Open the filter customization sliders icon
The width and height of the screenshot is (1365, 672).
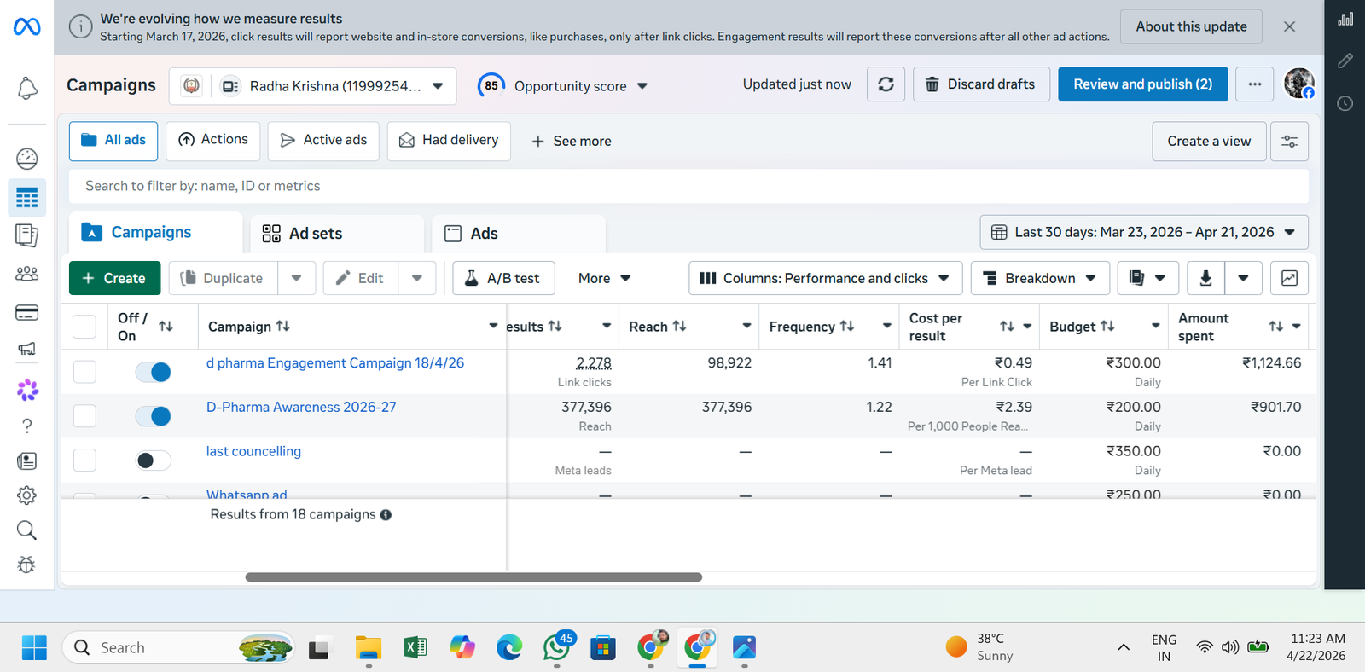point(1289,142)
